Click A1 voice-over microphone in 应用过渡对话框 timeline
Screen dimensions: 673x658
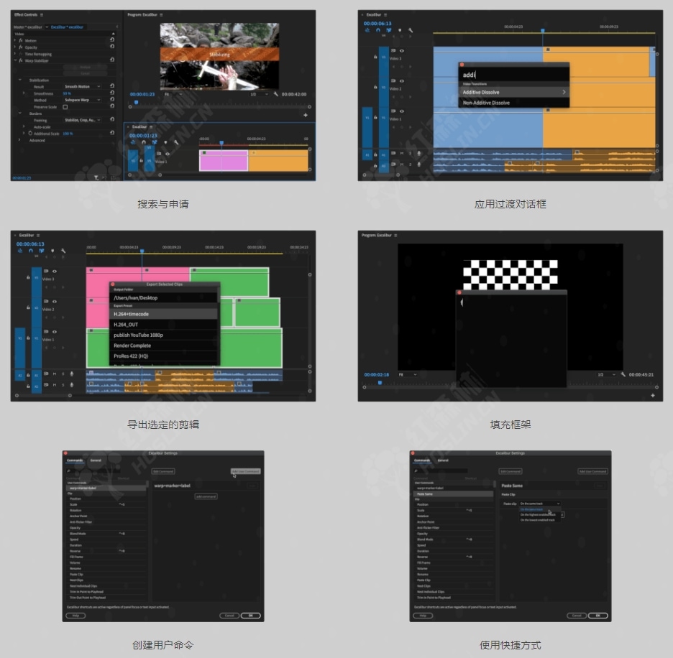419,153
